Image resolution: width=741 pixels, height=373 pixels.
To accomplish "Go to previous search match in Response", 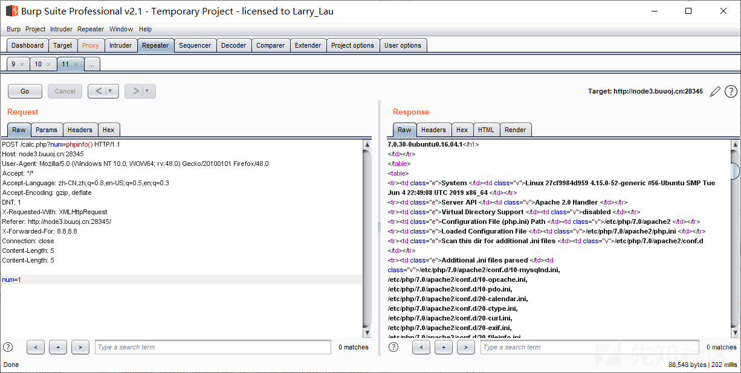I will coord(421,347).
